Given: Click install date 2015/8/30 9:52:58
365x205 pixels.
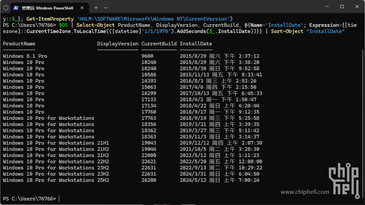Looking at the screenshot, I should [219, 68].
